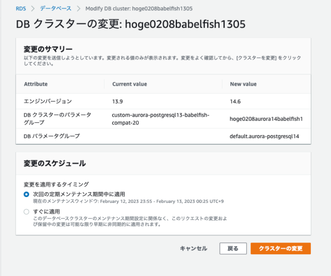
Task: Click the 変更のスケジュール section heading
Action: 55,164
